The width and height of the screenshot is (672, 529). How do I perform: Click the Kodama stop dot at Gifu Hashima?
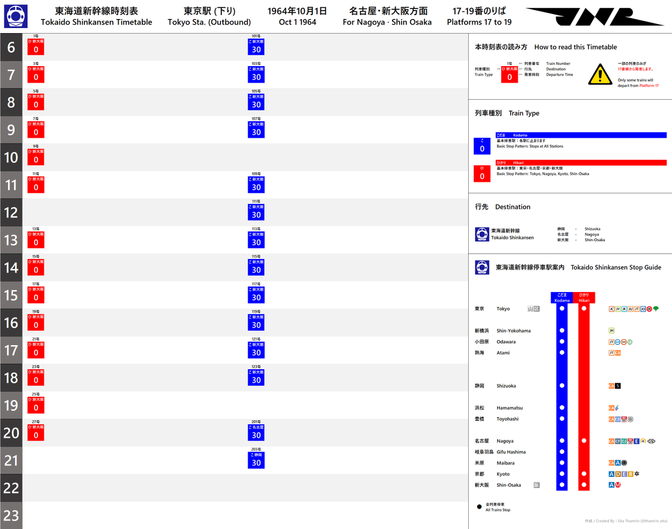pos(562,452)
